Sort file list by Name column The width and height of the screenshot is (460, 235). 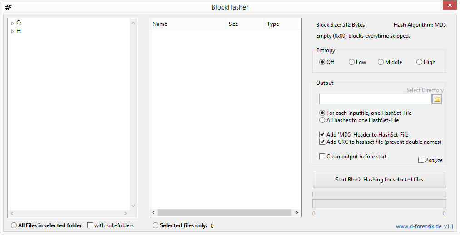(x=187, y=24)
